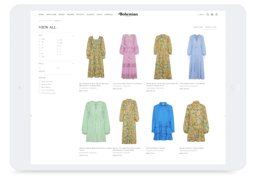This screenshot has height=180, width=256.
Task: Open the search icon in header
Action: [208, 14]
